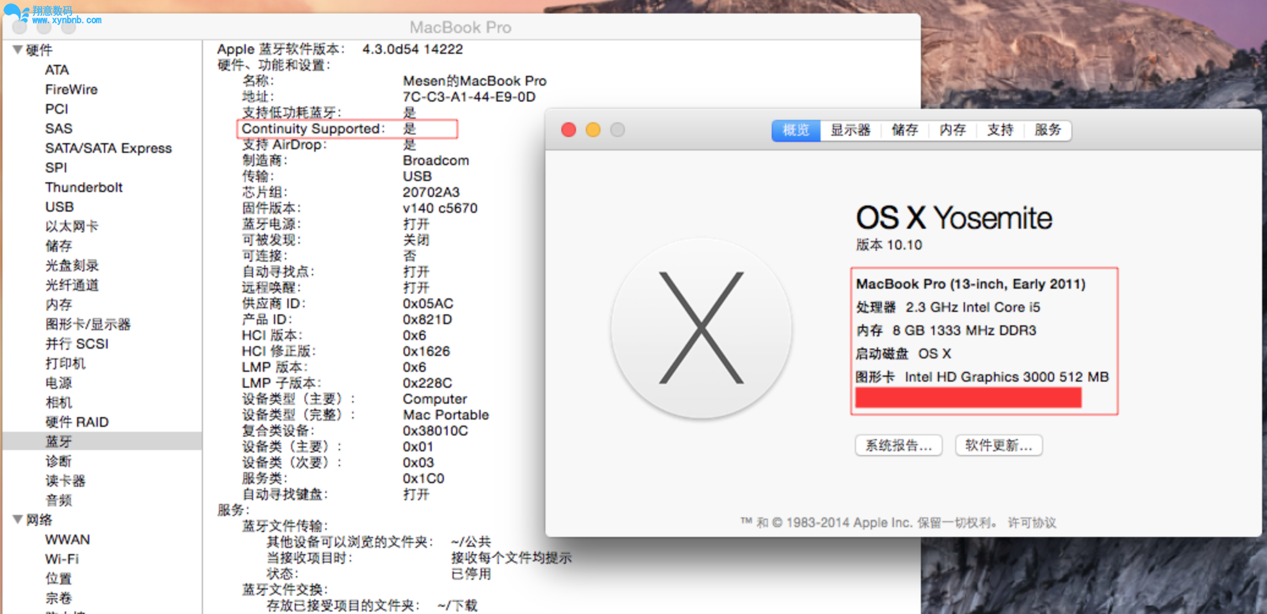This screenshot has height=614, width=1267.
Task: Select 宗卷 under the network section
Action: [58, 598]
